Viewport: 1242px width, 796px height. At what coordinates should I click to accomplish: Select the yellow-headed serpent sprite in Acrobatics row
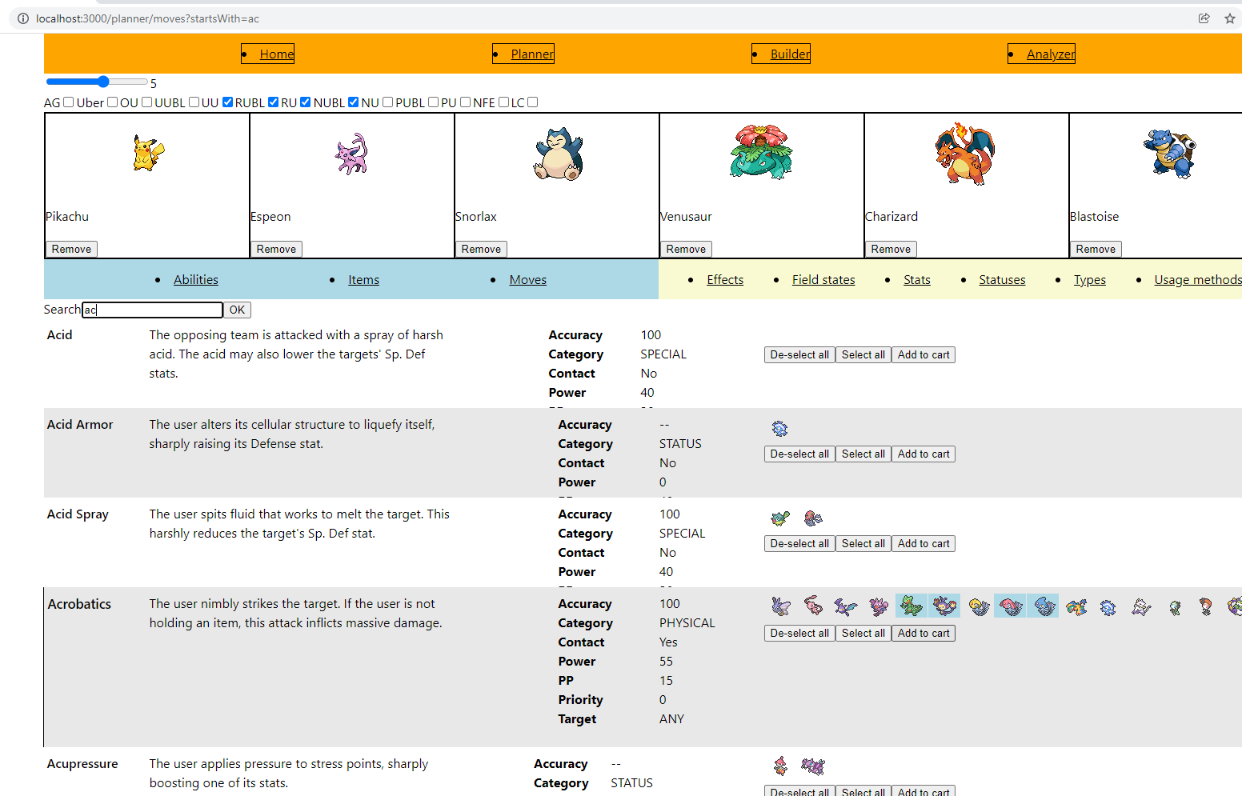[979, 606]
